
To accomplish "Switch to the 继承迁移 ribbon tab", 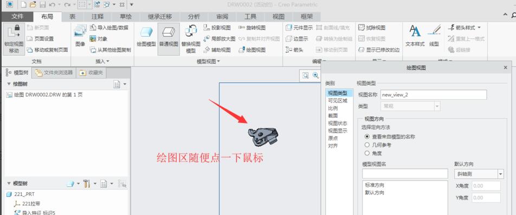I will [x=160, y=17].
